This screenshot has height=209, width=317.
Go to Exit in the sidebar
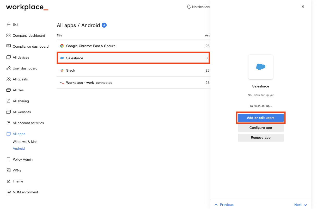16,24
